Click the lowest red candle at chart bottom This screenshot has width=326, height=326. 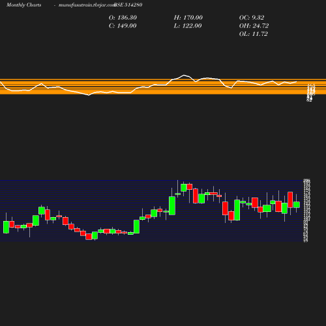click(x=89, y=237)
